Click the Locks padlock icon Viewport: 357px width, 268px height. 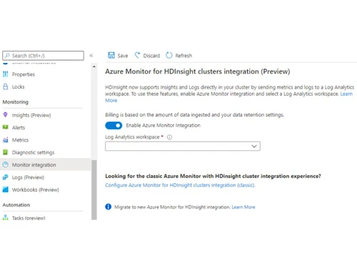(x=6, y=86)
